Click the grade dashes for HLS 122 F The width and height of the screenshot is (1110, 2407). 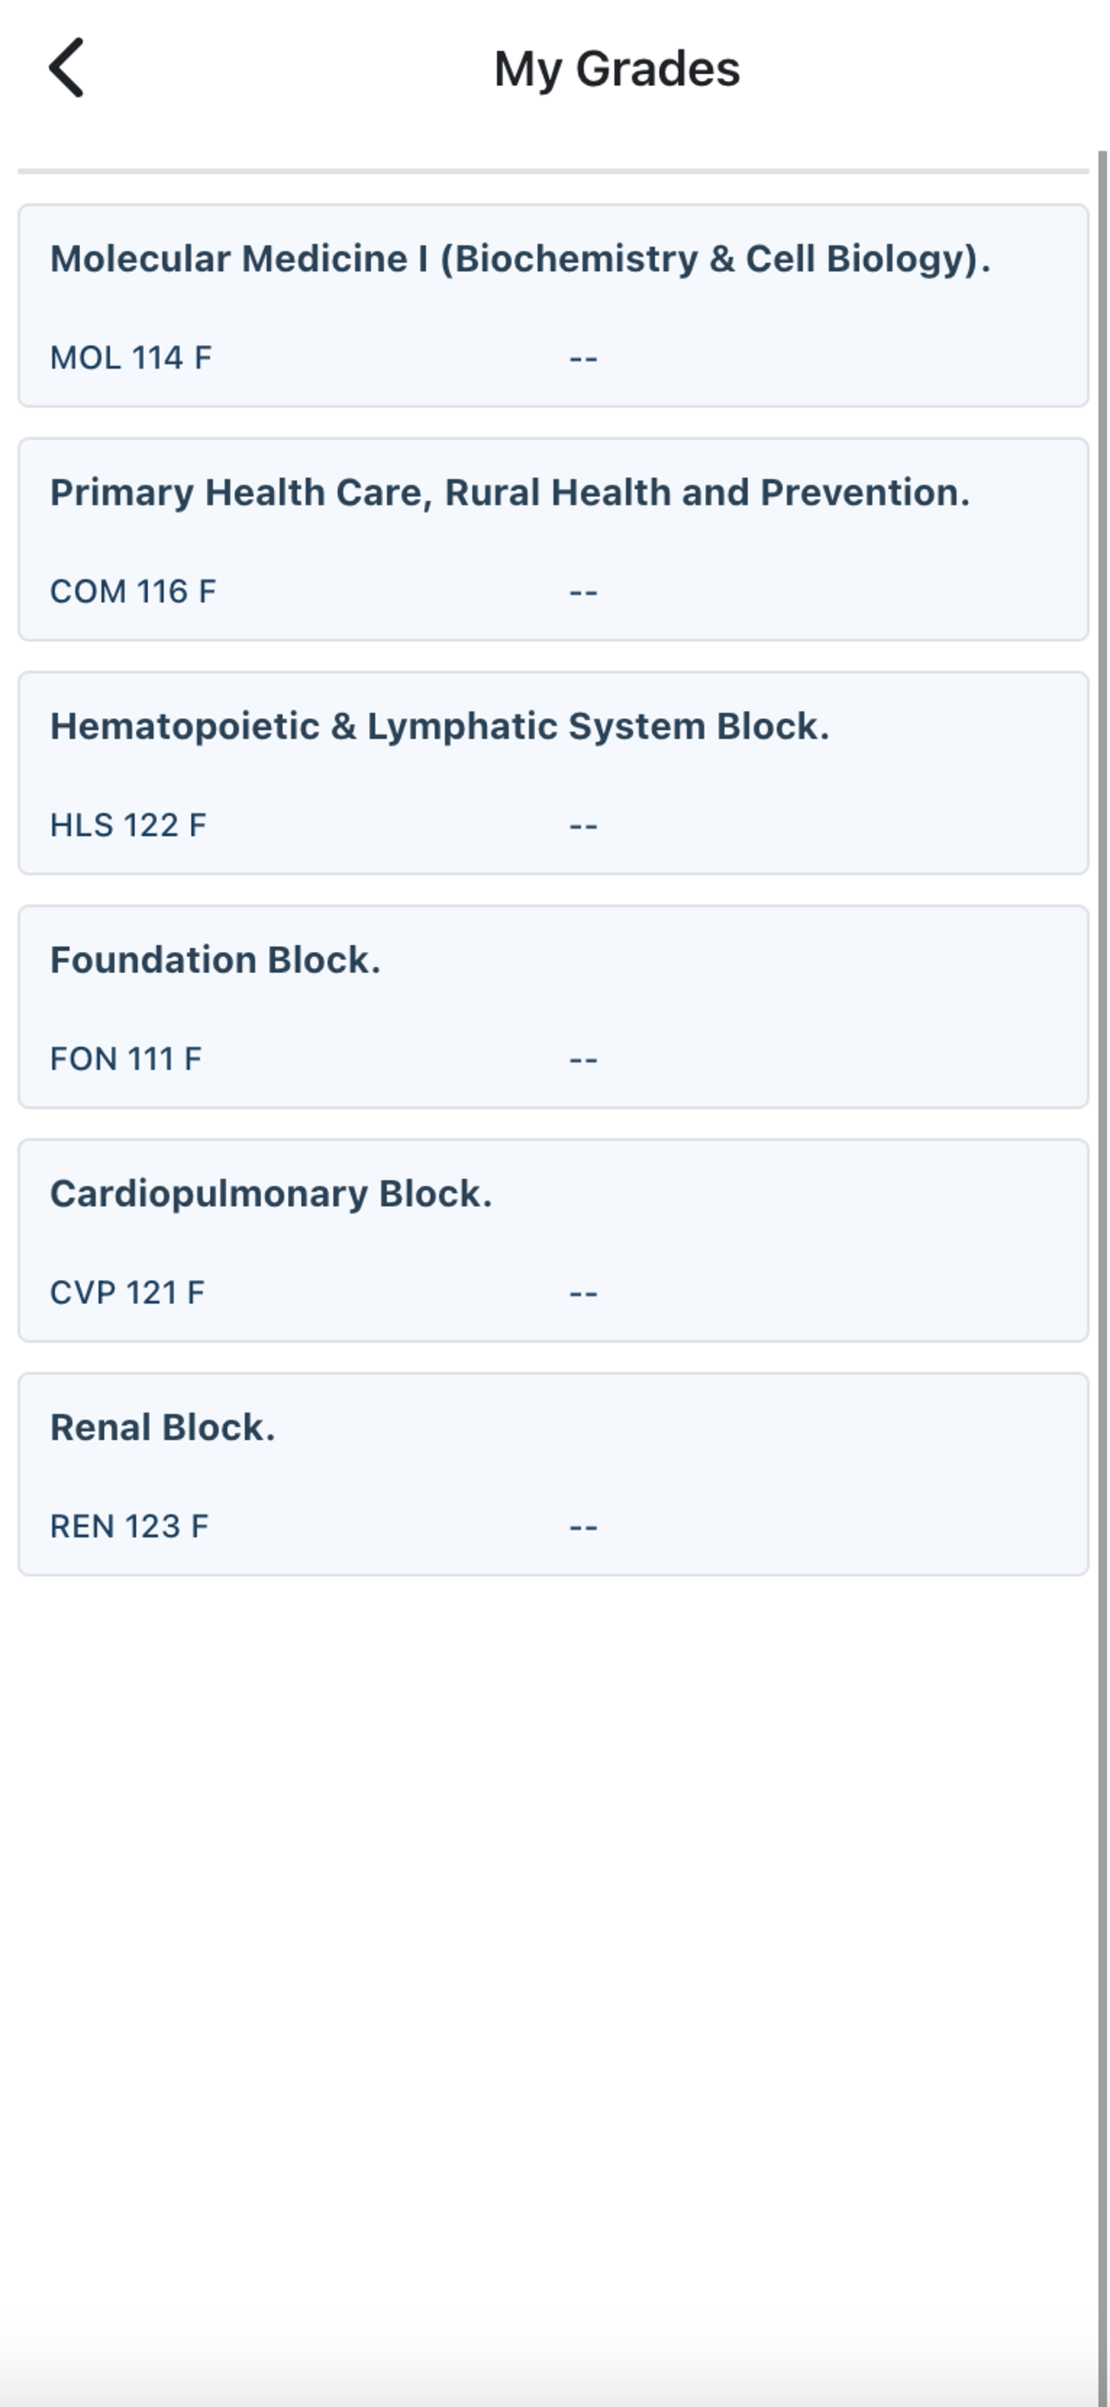point(583,826)
